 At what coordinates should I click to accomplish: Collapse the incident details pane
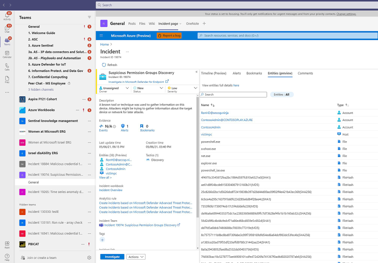(x=196, y=72)
